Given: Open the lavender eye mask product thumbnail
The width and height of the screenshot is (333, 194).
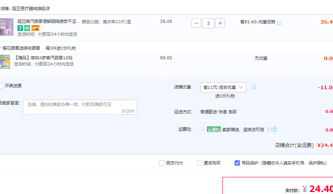Looking at the screenshot, I should coord(7,27).
